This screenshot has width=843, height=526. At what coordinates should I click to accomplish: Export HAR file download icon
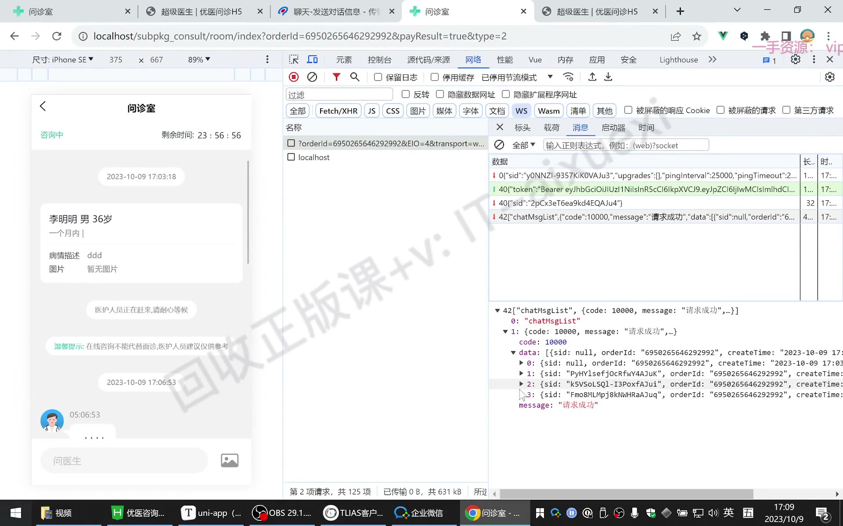[x=608, y=77]
